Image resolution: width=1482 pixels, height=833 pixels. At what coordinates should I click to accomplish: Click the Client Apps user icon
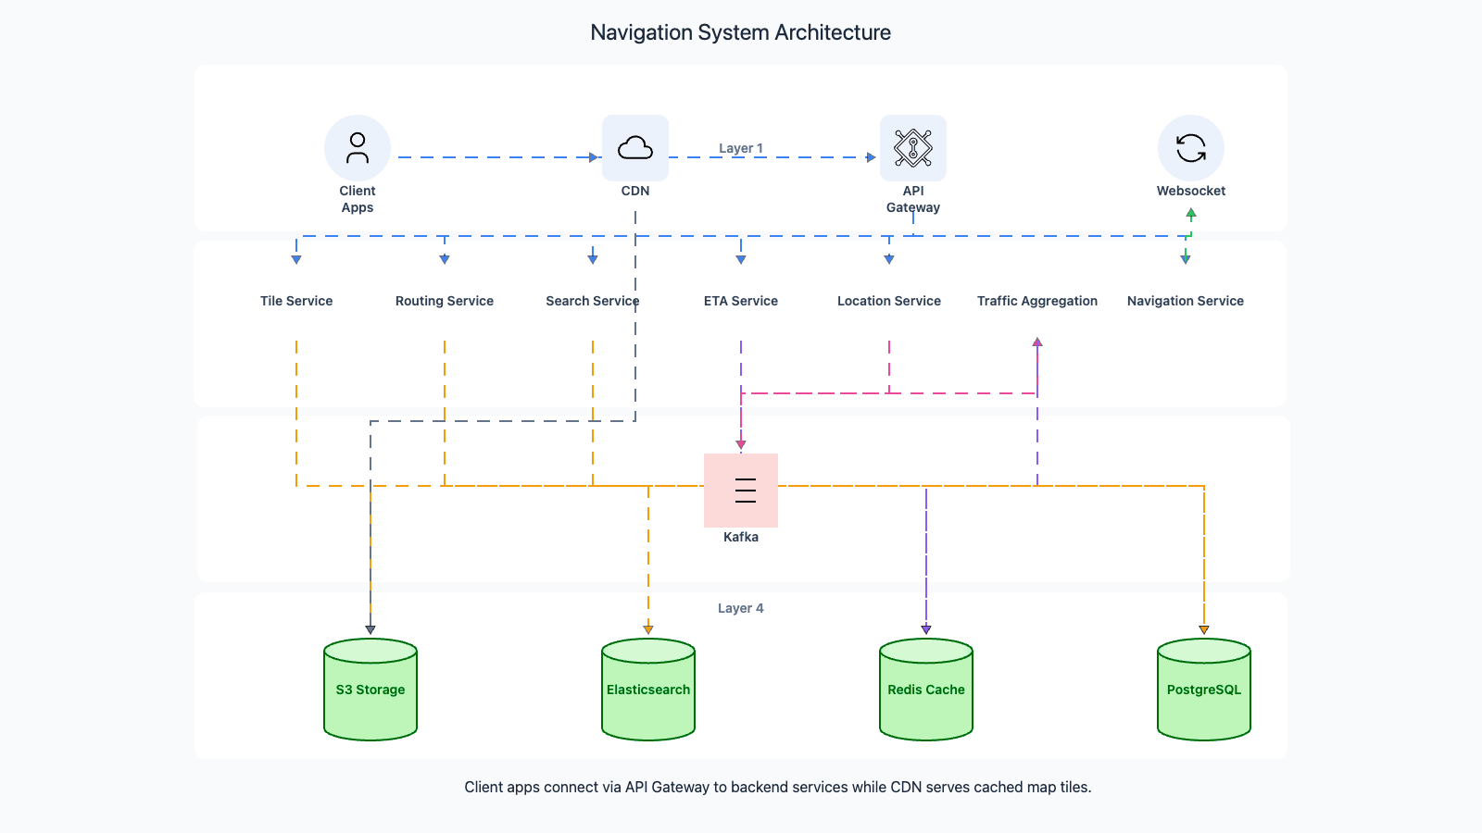pos(358,148)
